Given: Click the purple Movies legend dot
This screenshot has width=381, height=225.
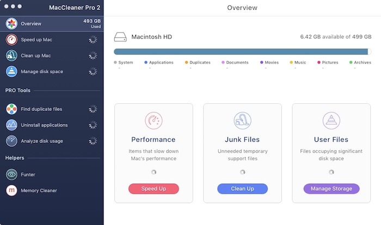Looking at the screenshot, I should (x=262, y=62).
